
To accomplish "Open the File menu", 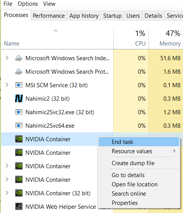I will point(8,4).
